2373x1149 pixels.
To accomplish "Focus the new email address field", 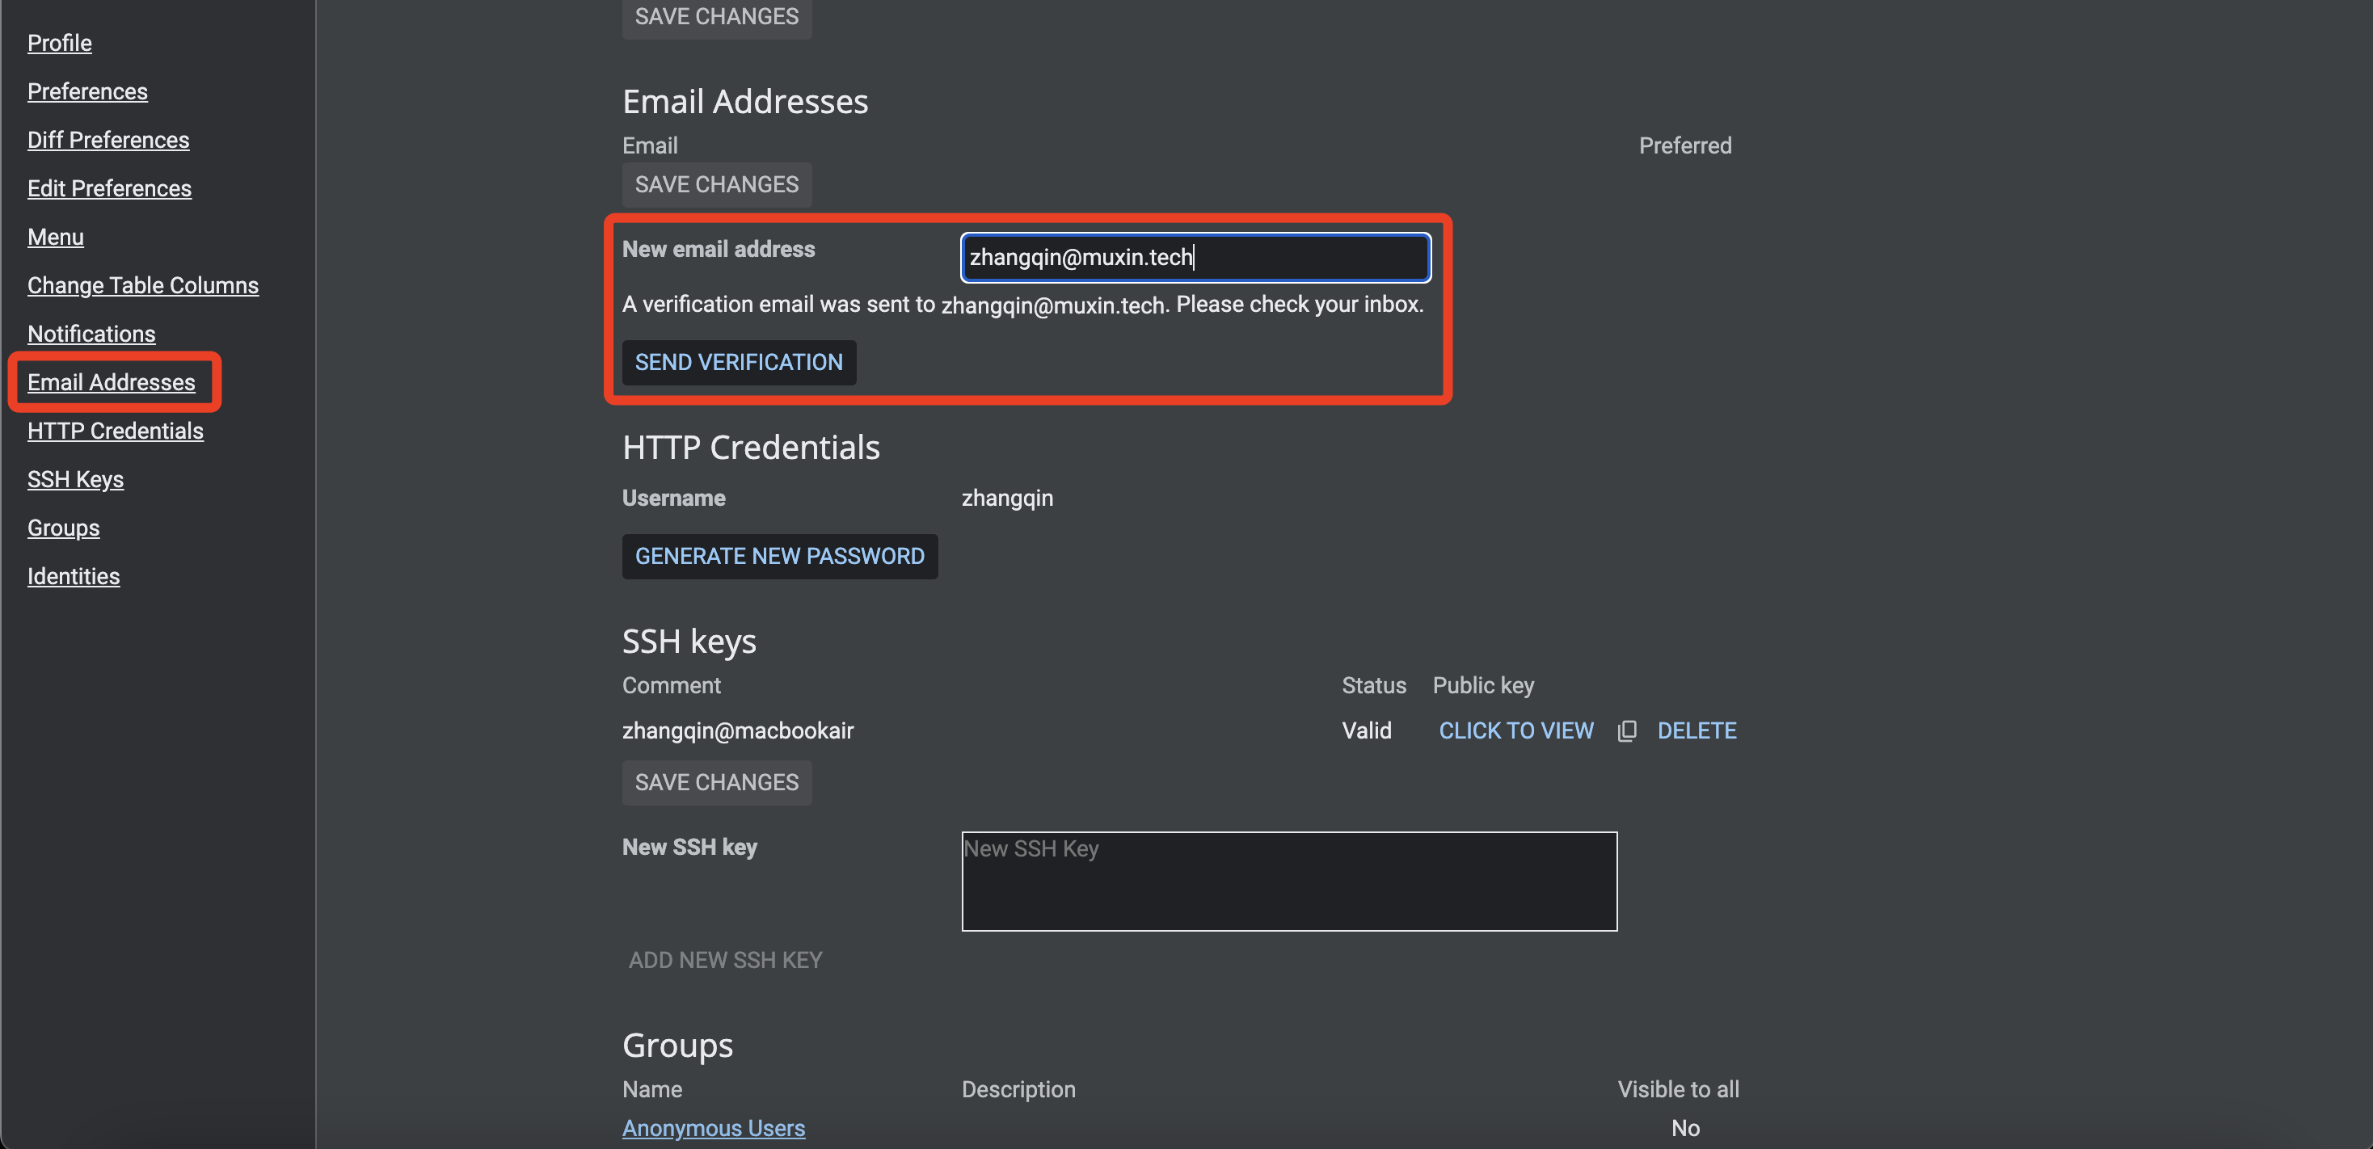I will 1194,257.
